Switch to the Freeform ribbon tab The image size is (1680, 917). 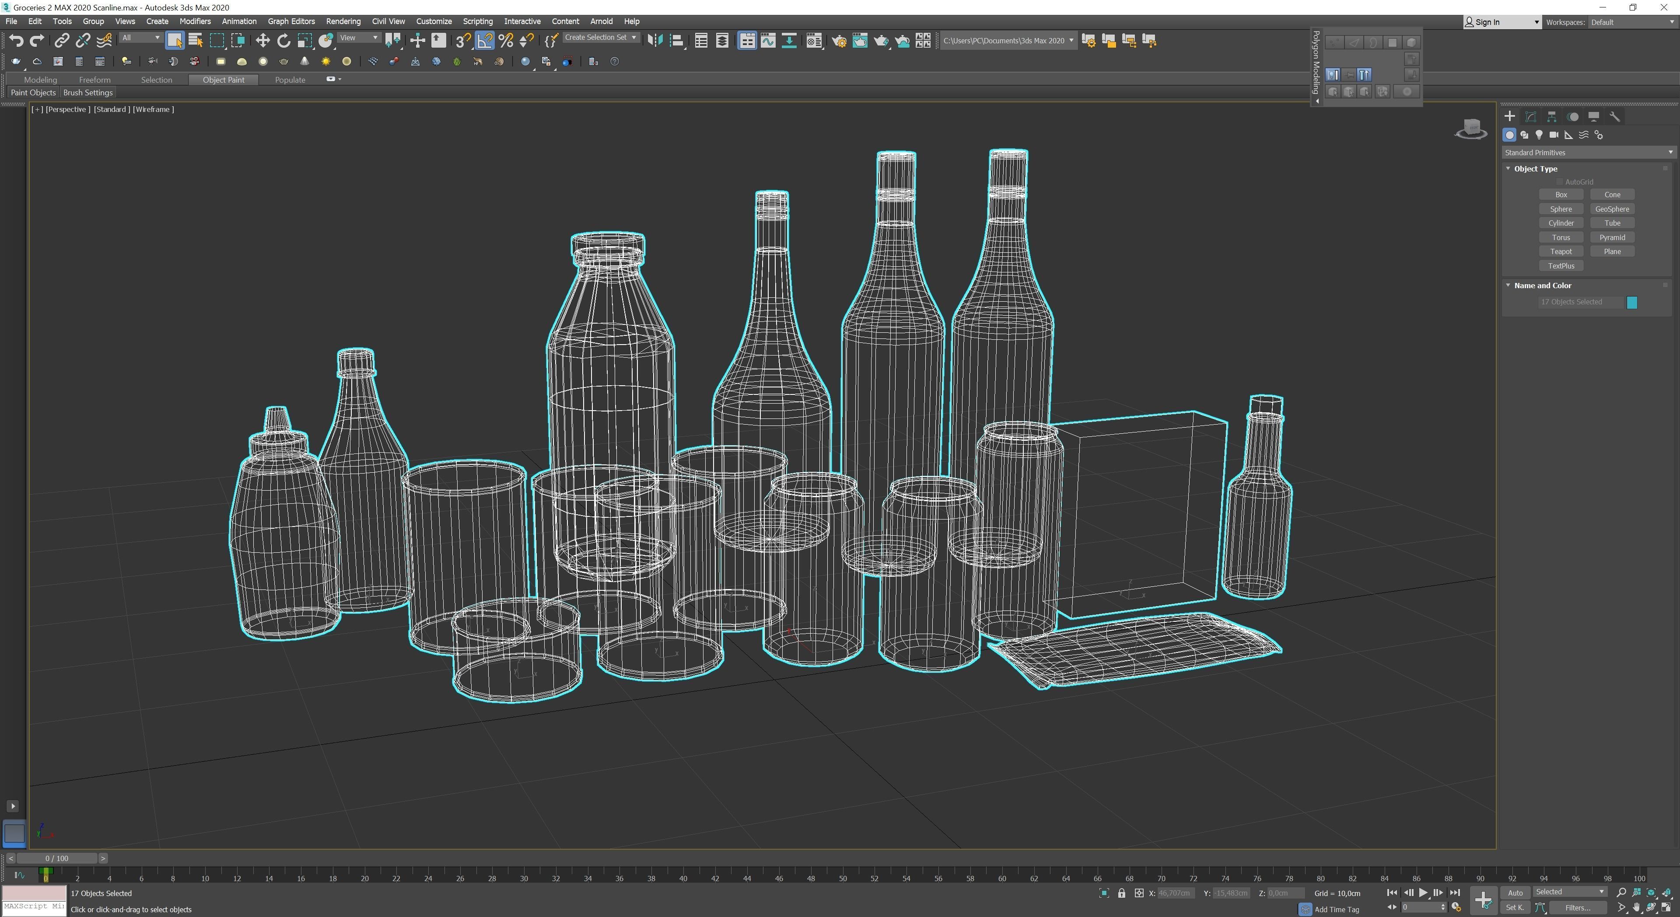(x=94, y=80)
